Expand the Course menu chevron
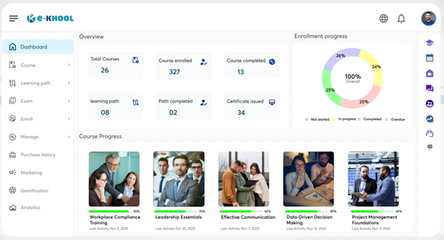This screenshot has height=240, width=444. pos(69,65)
